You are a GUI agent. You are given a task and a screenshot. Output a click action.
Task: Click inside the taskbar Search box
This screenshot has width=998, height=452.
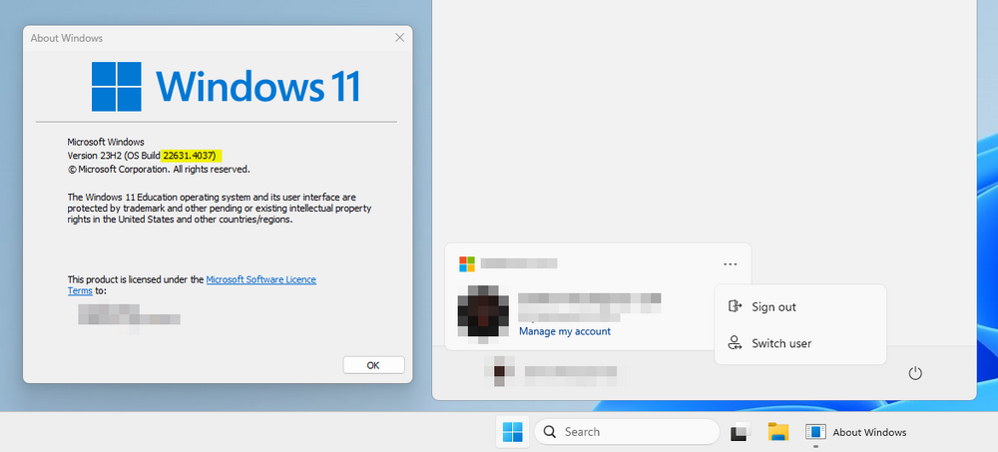[x=627, y=432]
